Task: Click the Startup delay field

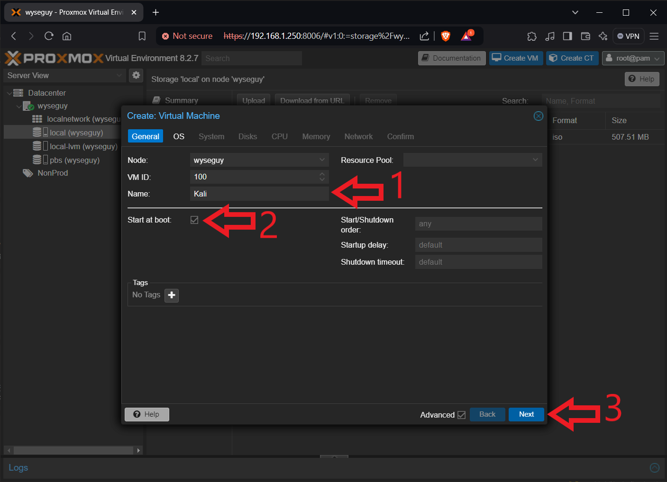Action: [479, 245]
